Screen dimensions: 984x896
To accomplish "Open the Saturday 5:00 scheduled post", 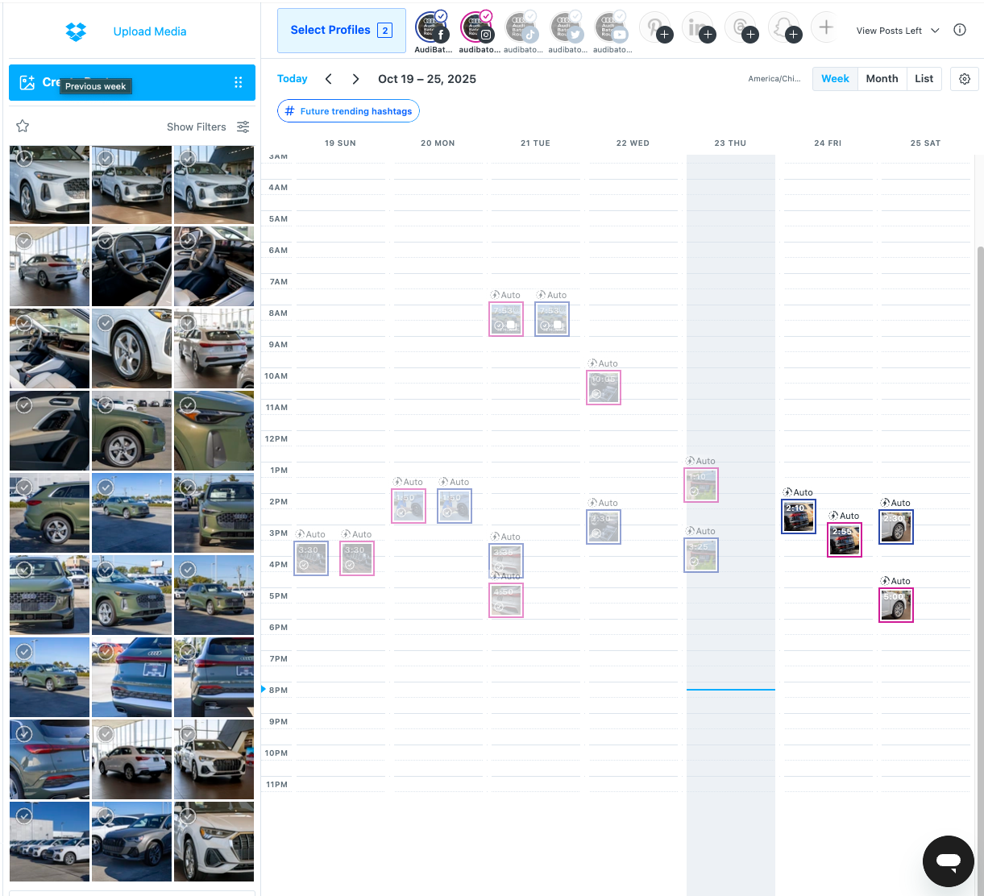I will coord(896,605).
